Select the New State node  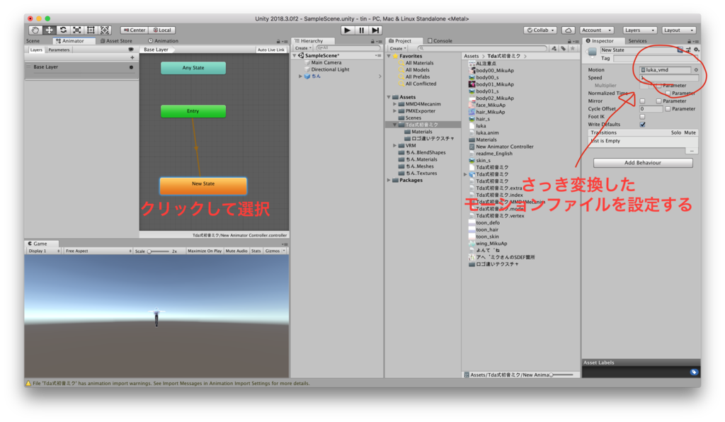pyautogui.click(x=203, y=186)
